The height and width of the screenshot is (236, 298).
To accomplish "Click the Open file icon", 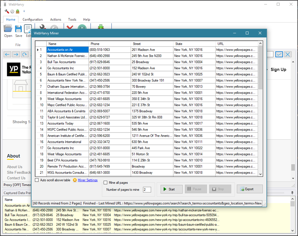I will pos(8,29).
